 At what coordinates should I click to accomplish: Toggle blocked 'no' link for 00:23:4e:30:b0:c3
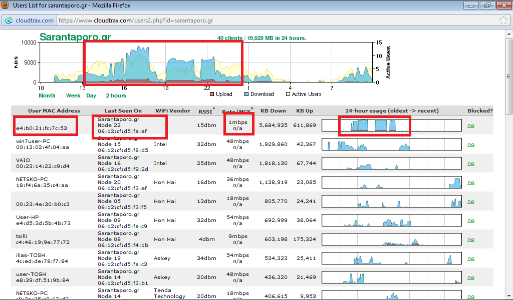pos(471,201)
